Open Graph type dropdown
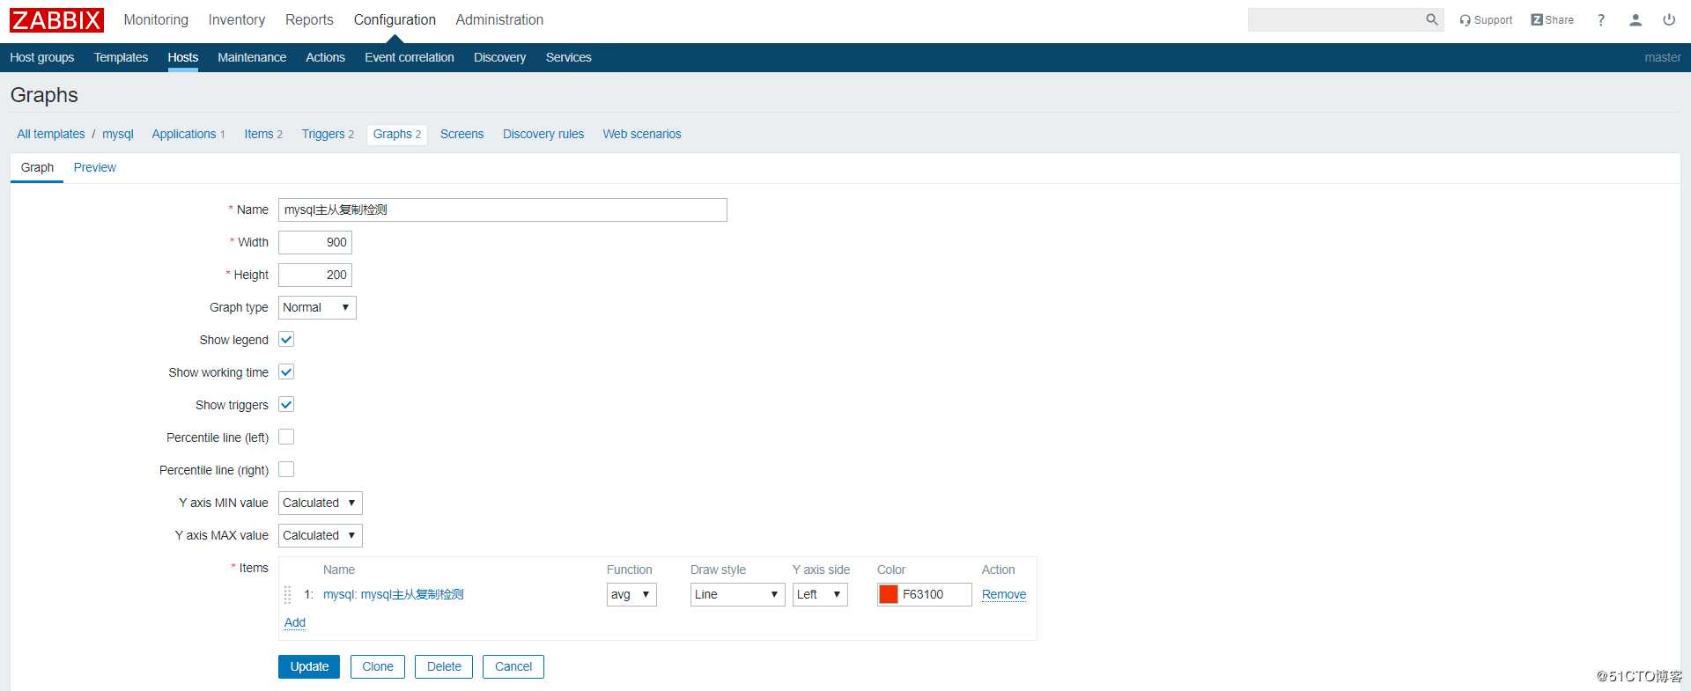This screenshot has height=691, width=1691. coord(317,307)
